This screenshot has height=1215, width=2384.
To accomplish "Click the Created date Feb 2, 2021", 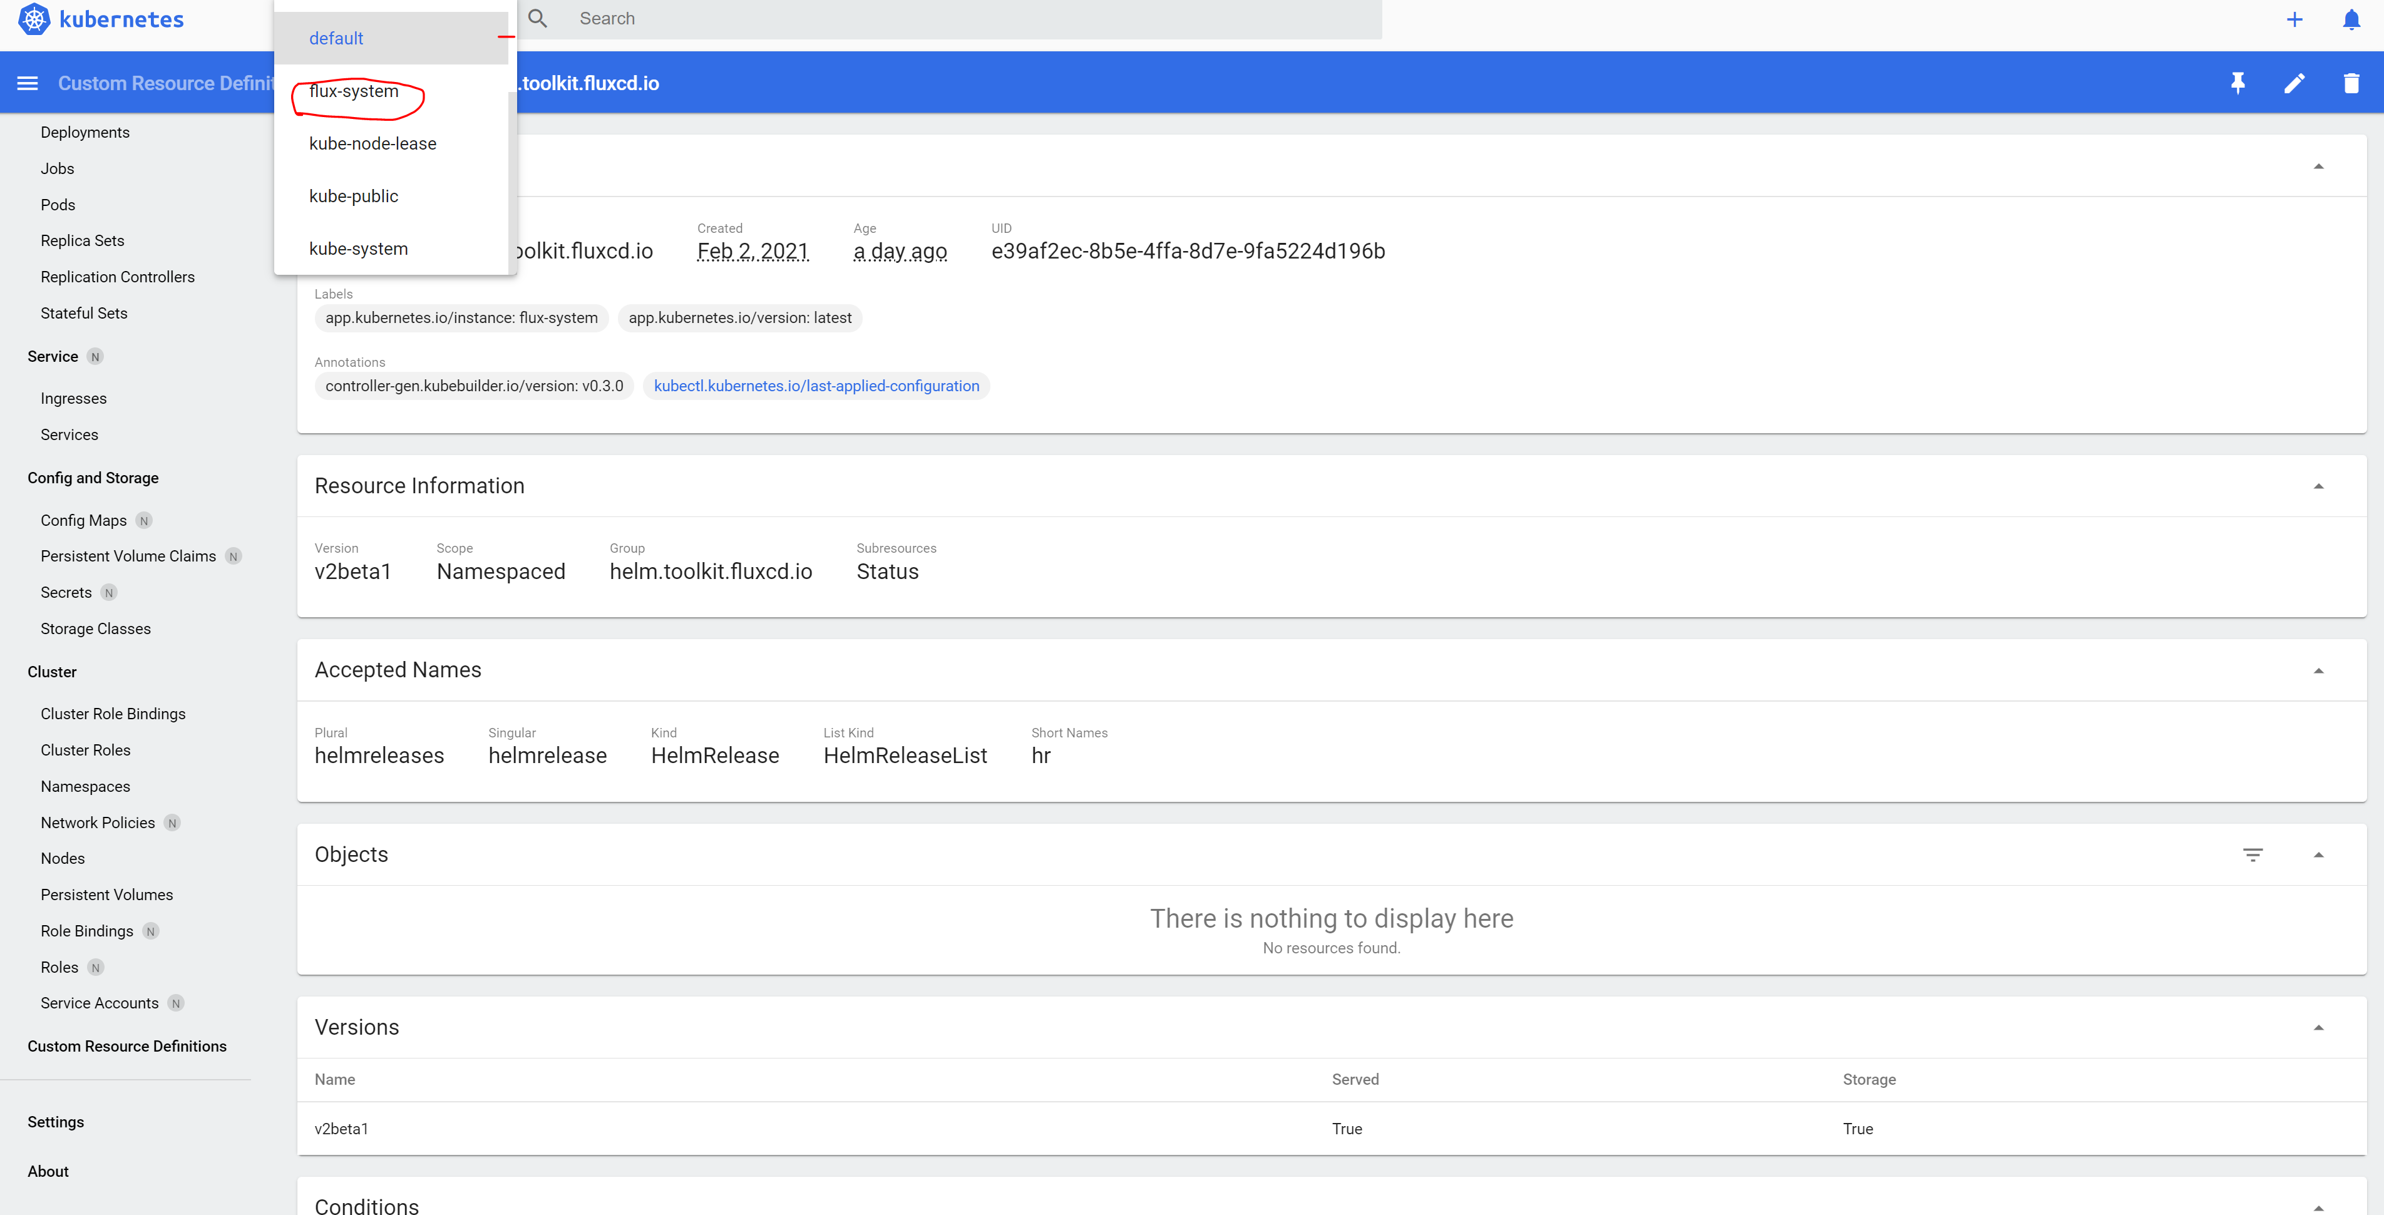I will 753,251.
